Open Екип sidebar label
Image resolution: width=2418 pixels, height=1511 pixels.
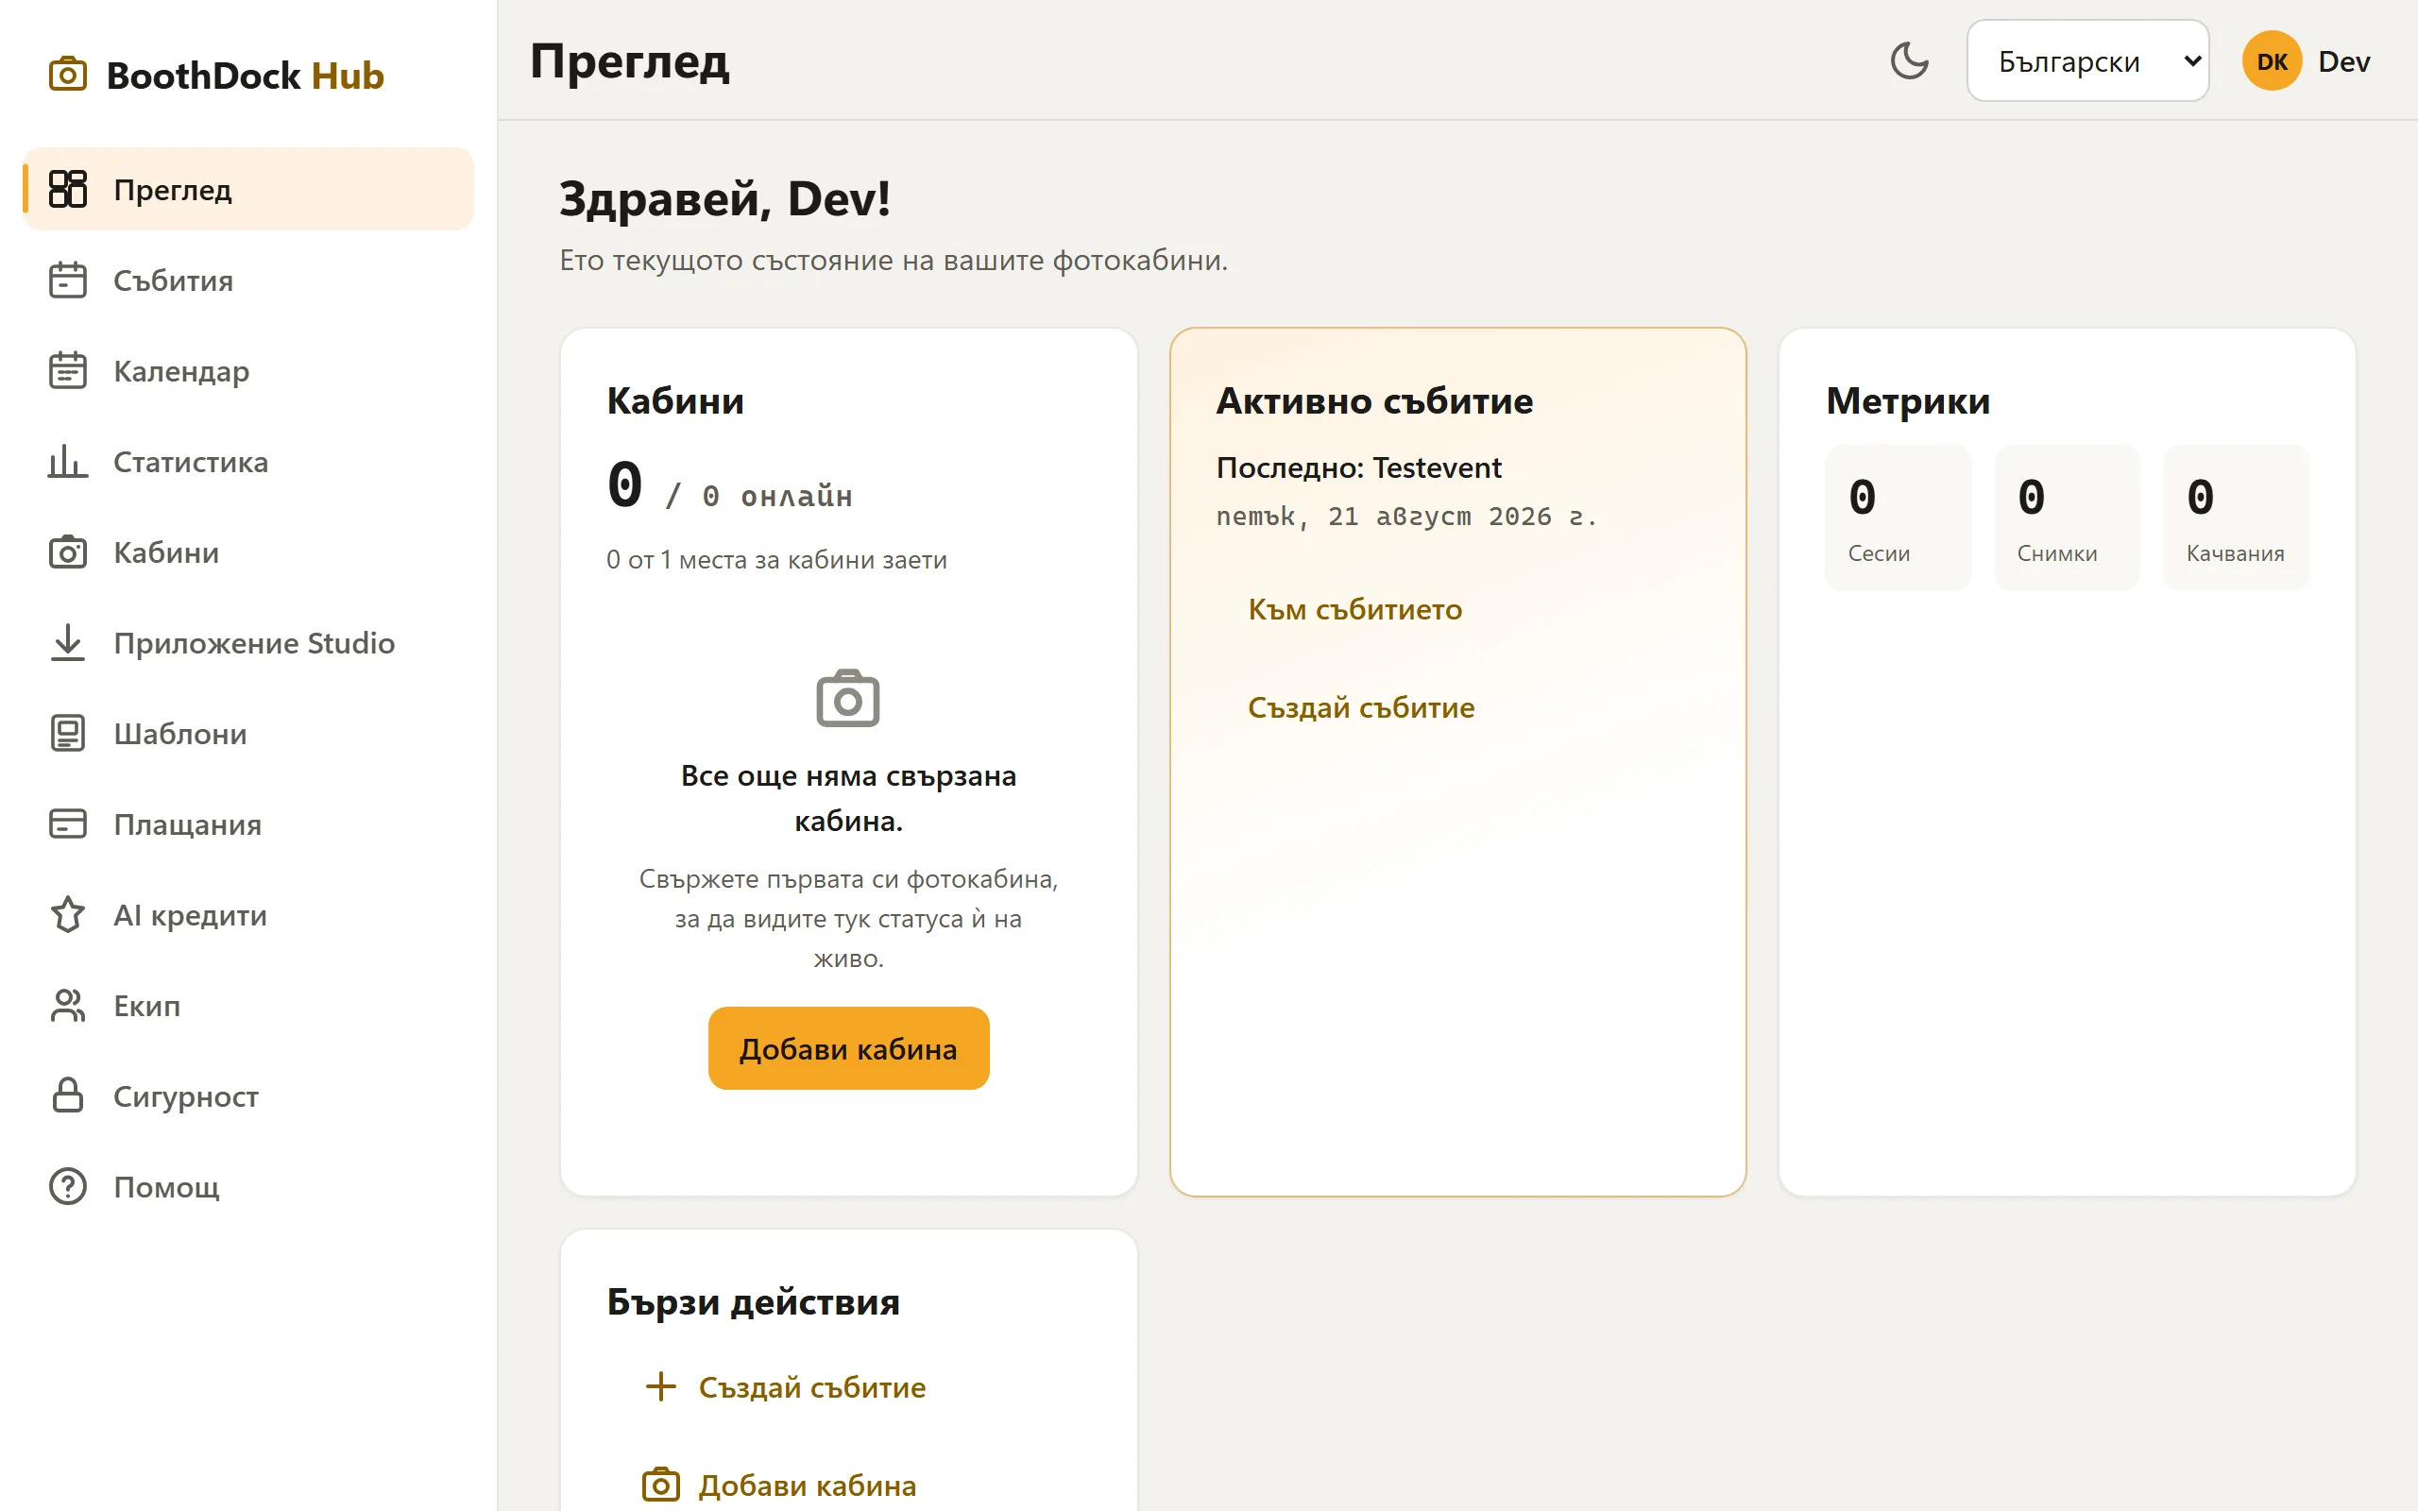coord(147,1006)
